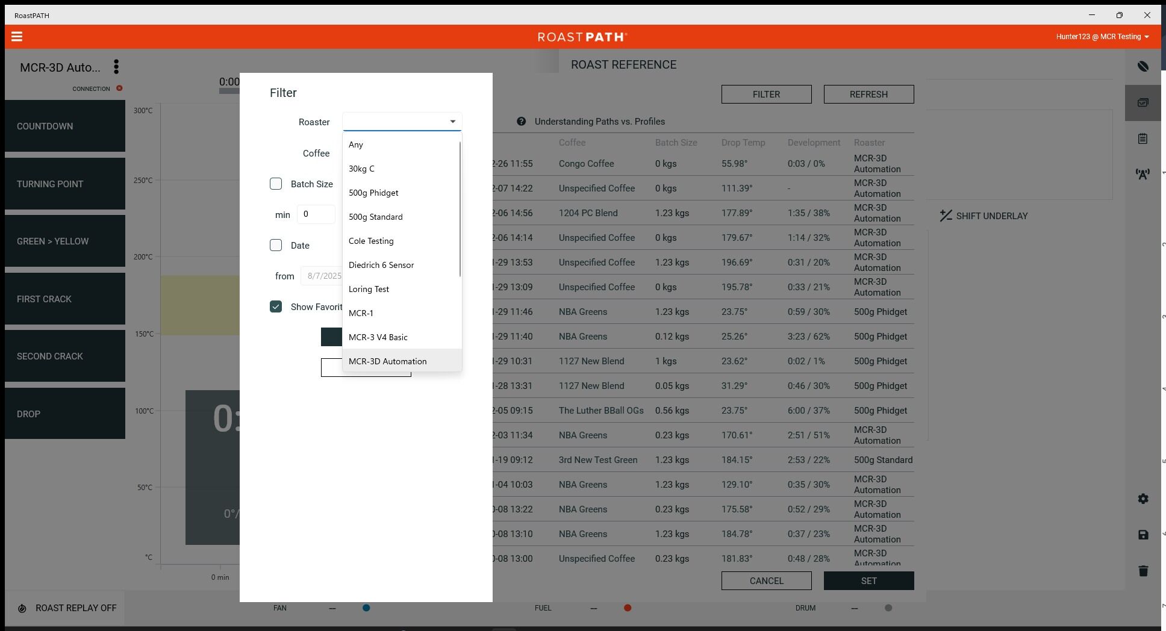Mark the GREEN > YELLOW event
This screenshot has width=1166, height=631.
(x=65, y=241)
